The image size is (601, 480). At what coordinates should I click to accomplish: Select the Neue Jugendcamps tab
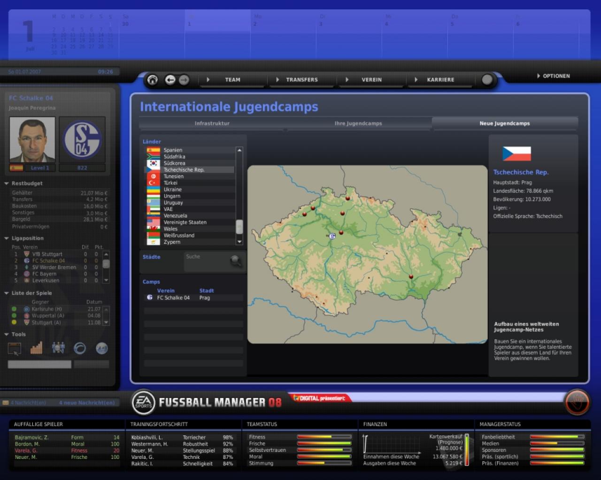[505, 123]
